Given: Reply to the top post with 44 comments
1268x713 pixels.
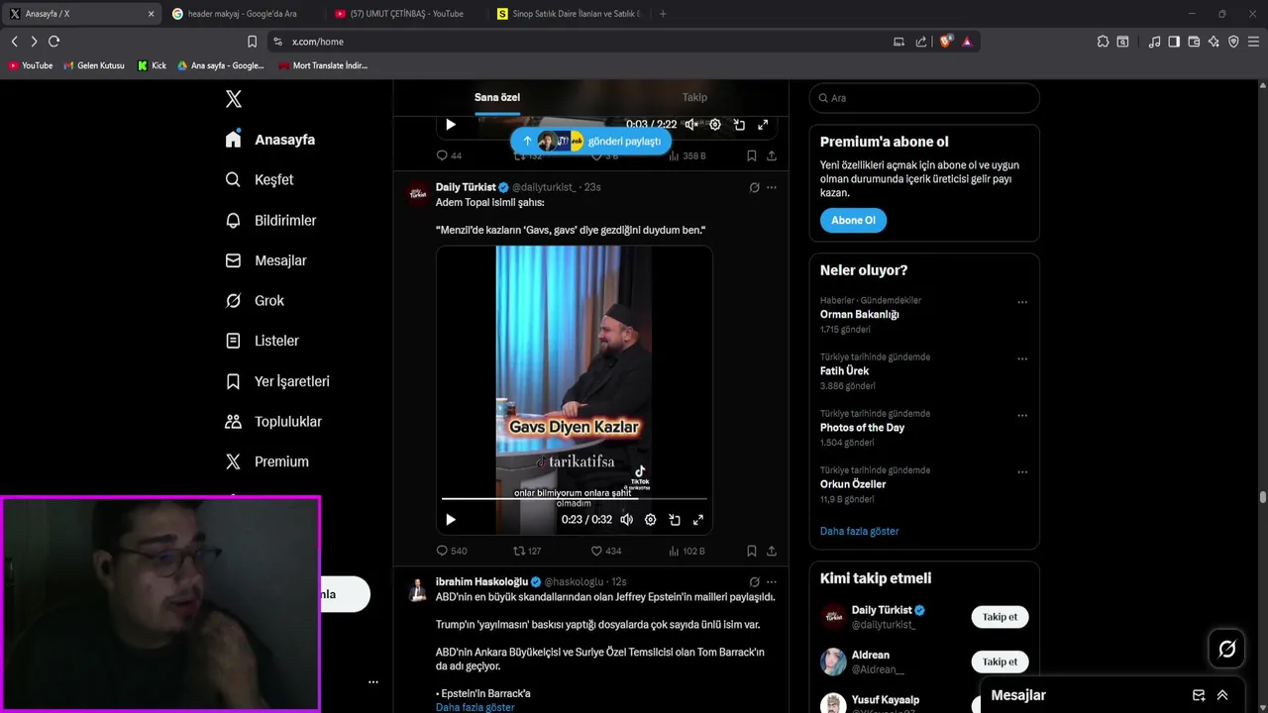Looking at the screenshot, I should (x=449, y=155).
